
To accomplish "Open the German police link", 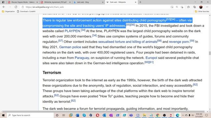I will (x=70, y=47).
